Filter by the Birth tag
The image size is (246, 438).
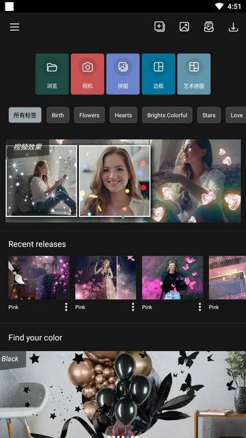point(57,115)
